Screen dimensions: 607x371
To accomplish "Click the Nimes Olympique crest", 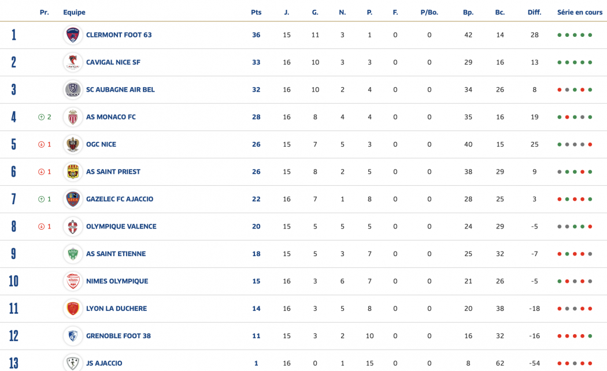I will click(x=73, y=281).
